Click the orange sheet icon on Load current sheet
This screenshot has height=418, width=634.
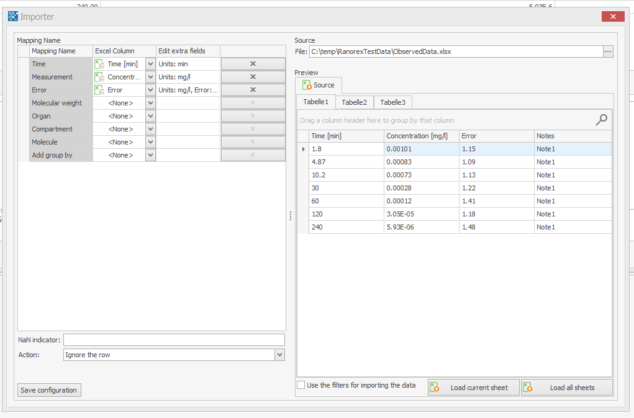click(x=433, y=387)
